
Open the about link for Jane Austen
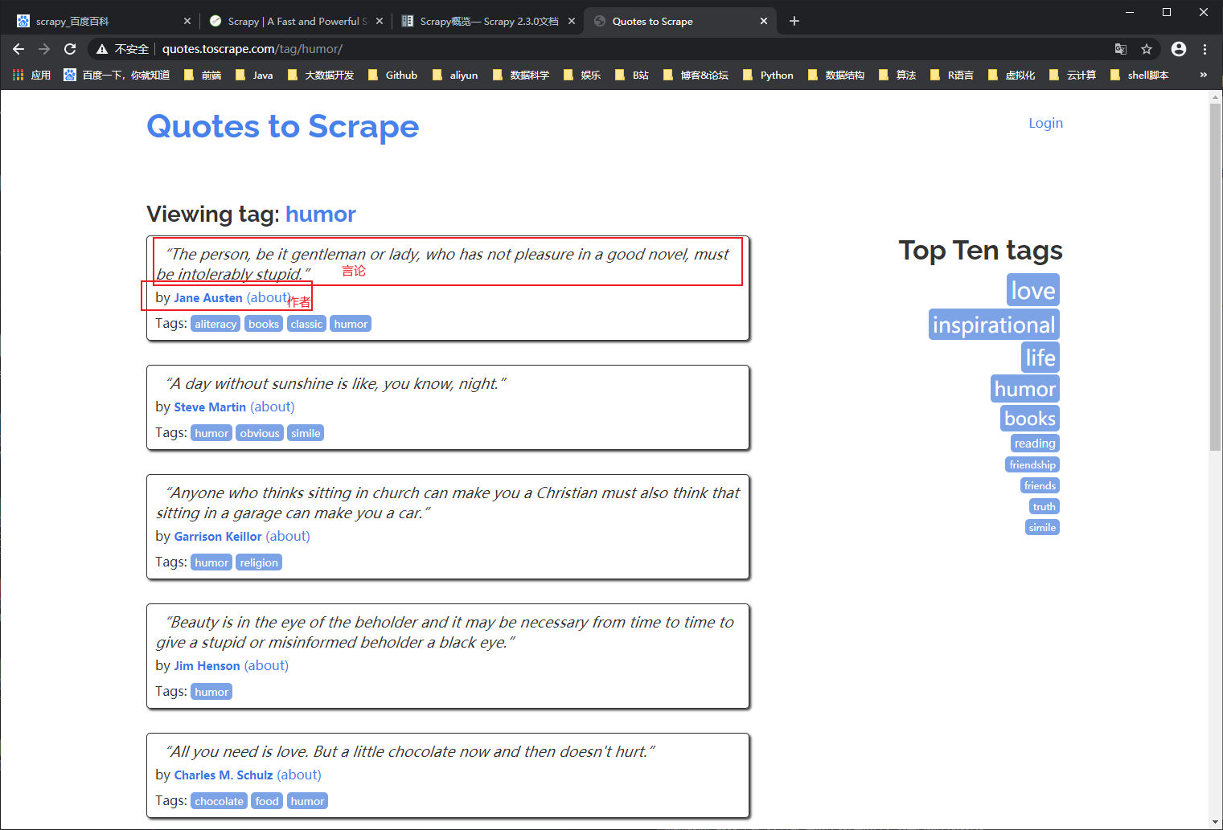pos(269,297)
